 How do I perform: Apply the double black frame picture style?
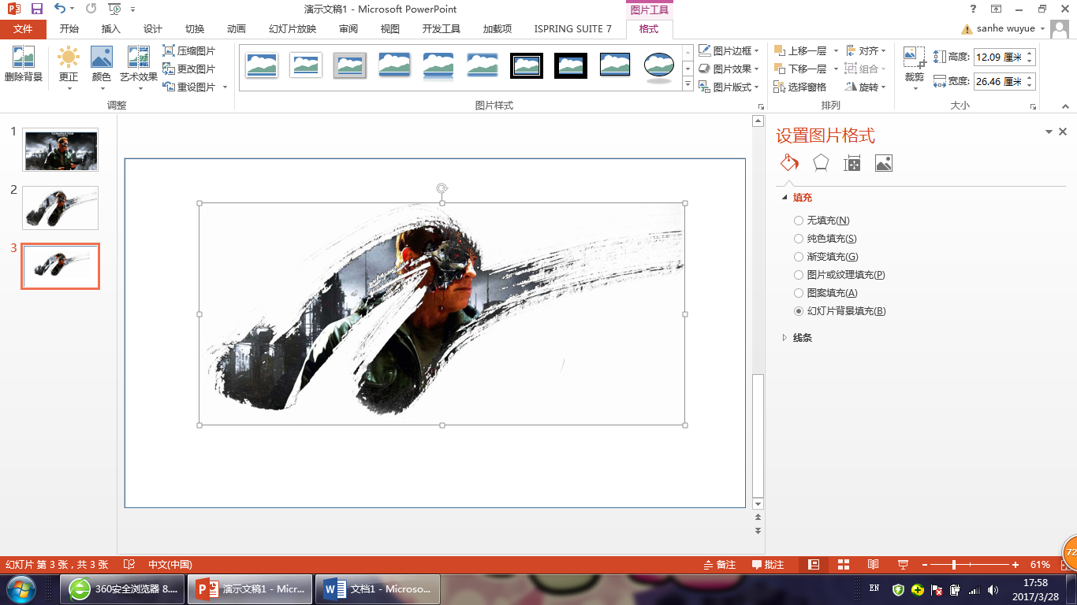coord(527,65)
